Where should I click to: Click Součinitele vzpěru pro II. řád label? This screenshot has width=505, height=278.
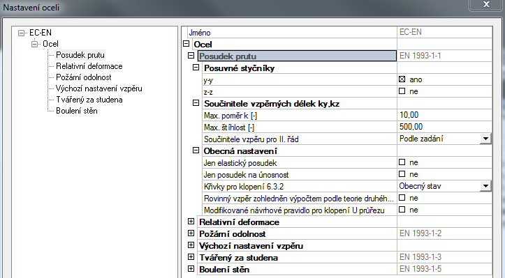pyautogui.click(x=251, y=139)
